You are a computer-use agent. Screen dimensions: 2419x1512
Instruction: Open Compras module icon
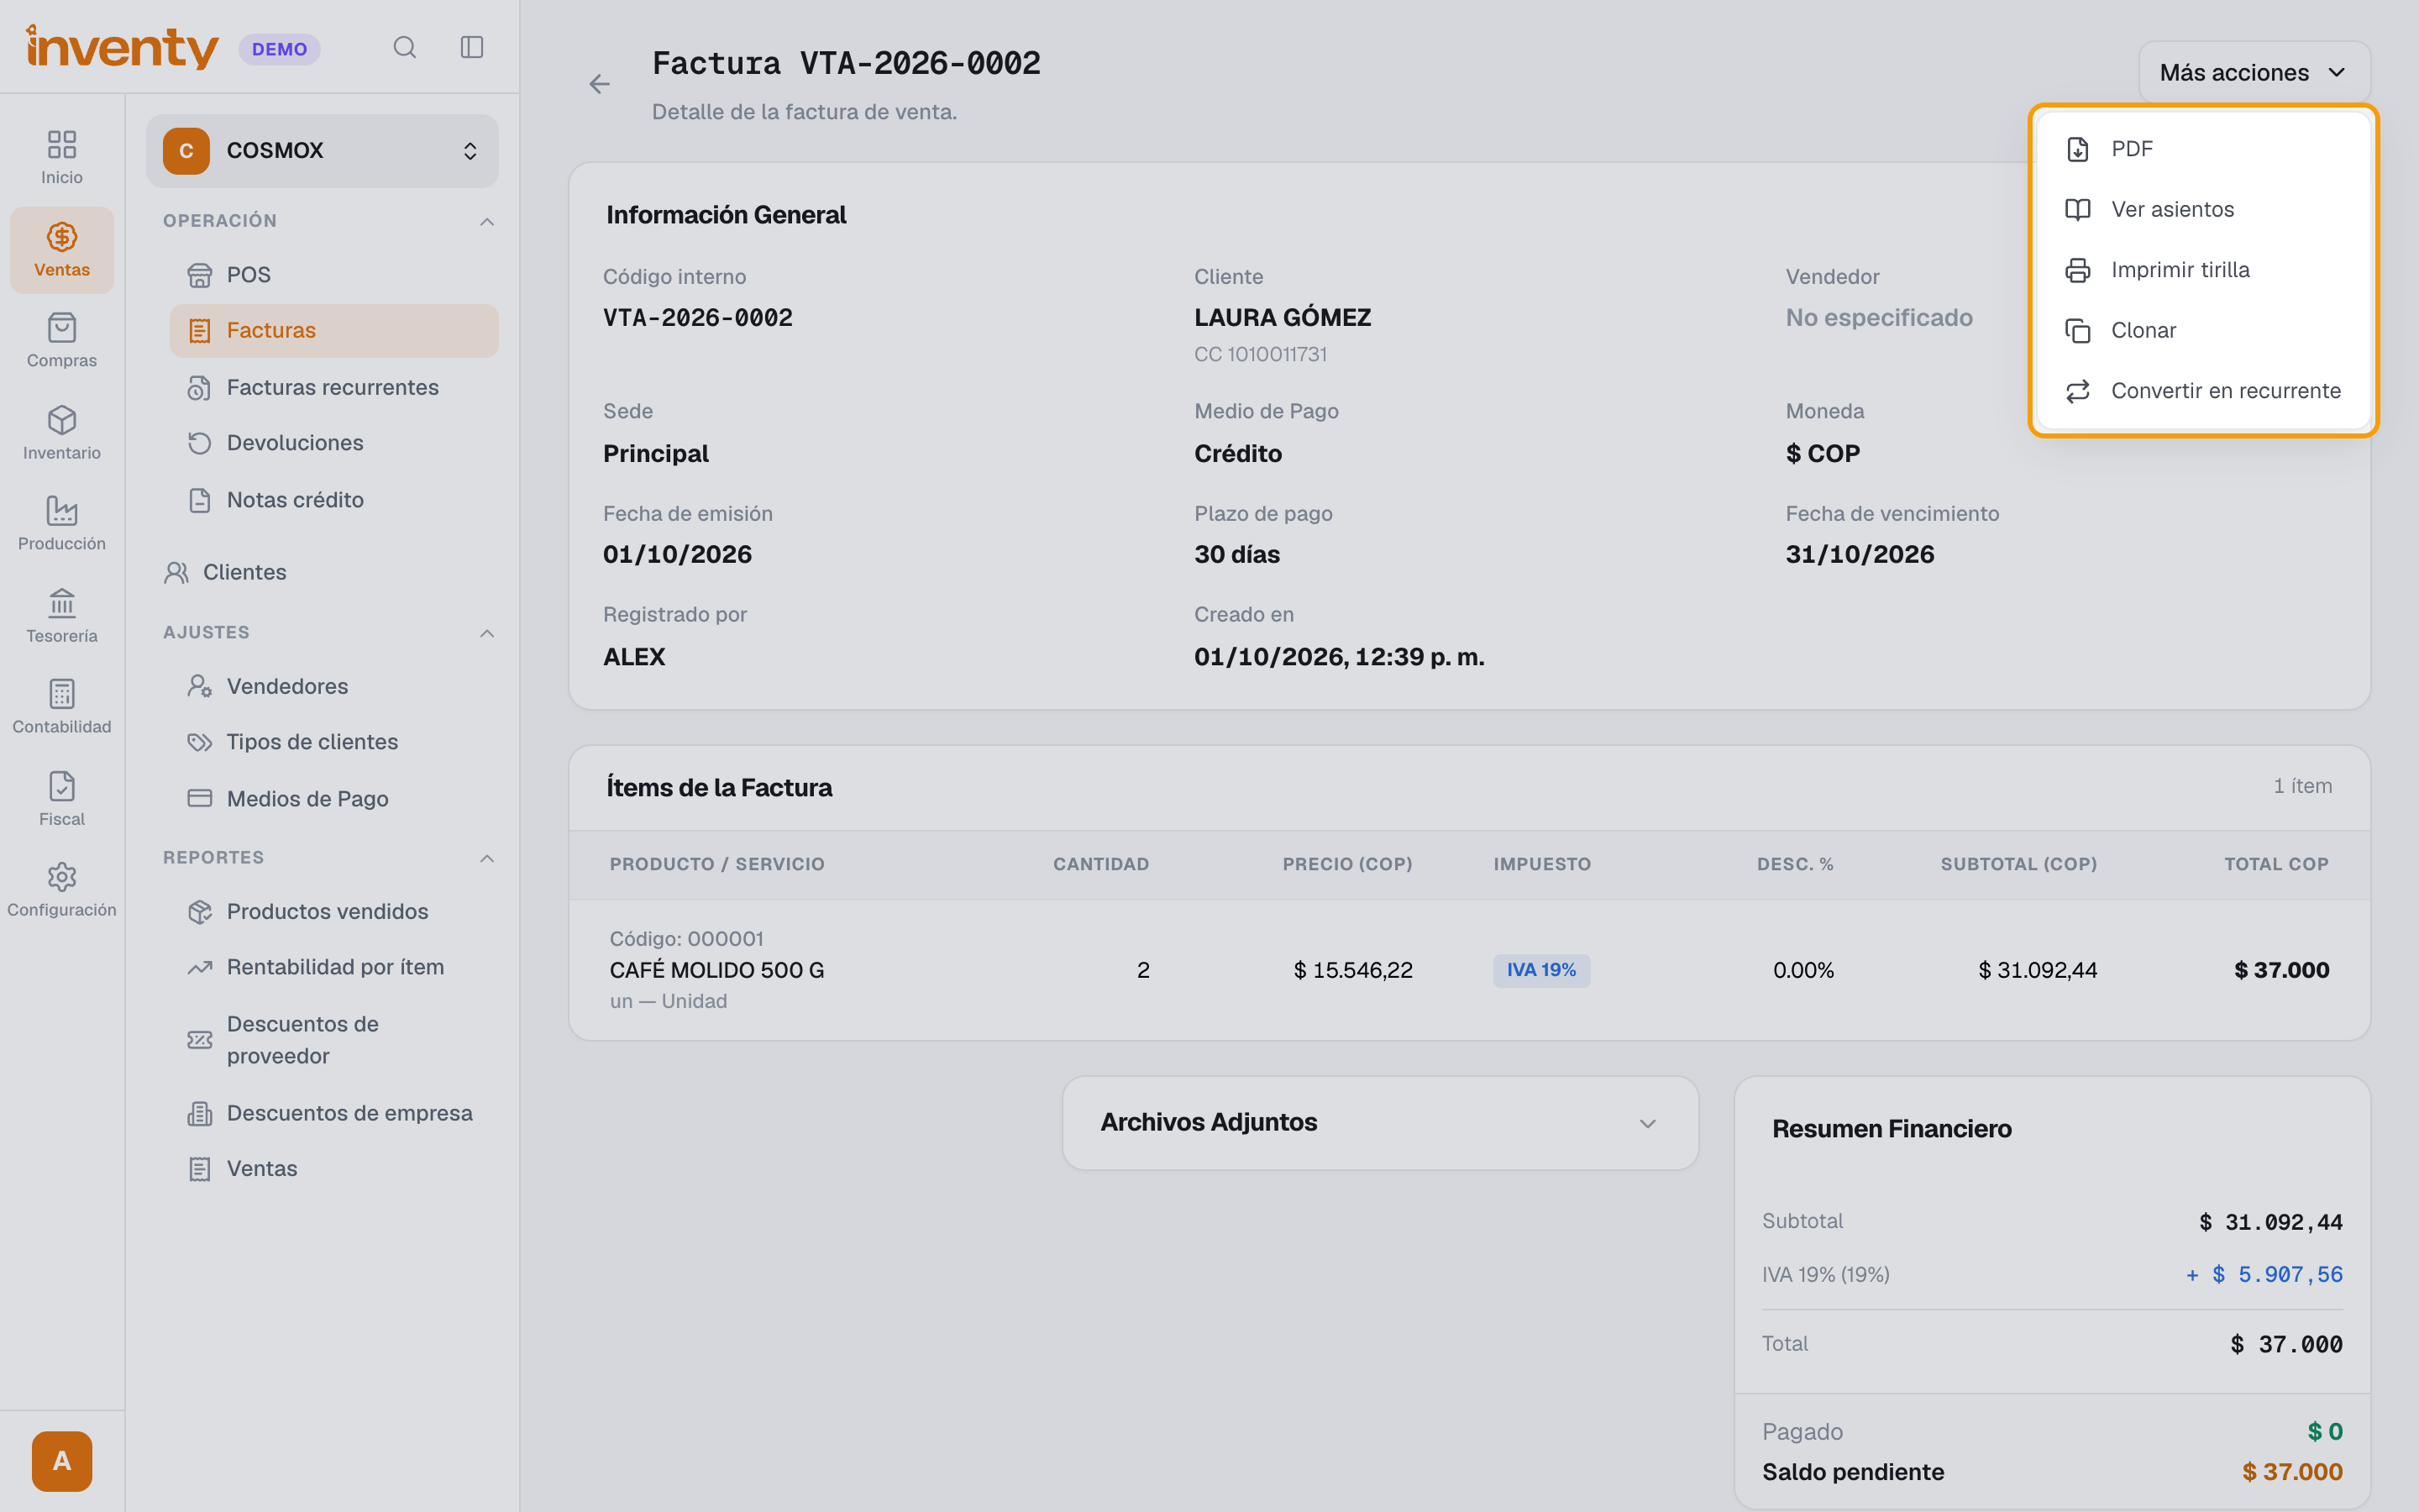tap(62, 340)
